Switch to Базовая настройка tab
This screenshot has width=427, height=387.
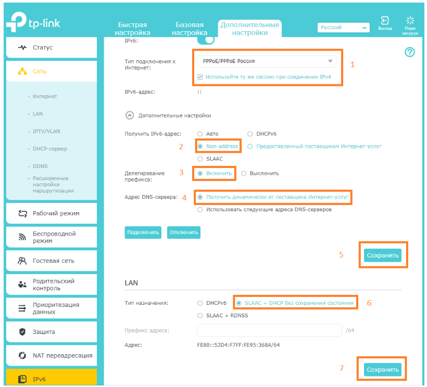[190, 29]
